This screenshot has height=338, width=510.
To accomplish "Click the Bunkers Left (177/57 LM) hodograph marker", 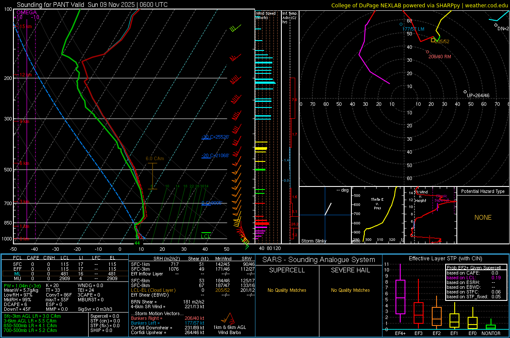I will 401,24.
